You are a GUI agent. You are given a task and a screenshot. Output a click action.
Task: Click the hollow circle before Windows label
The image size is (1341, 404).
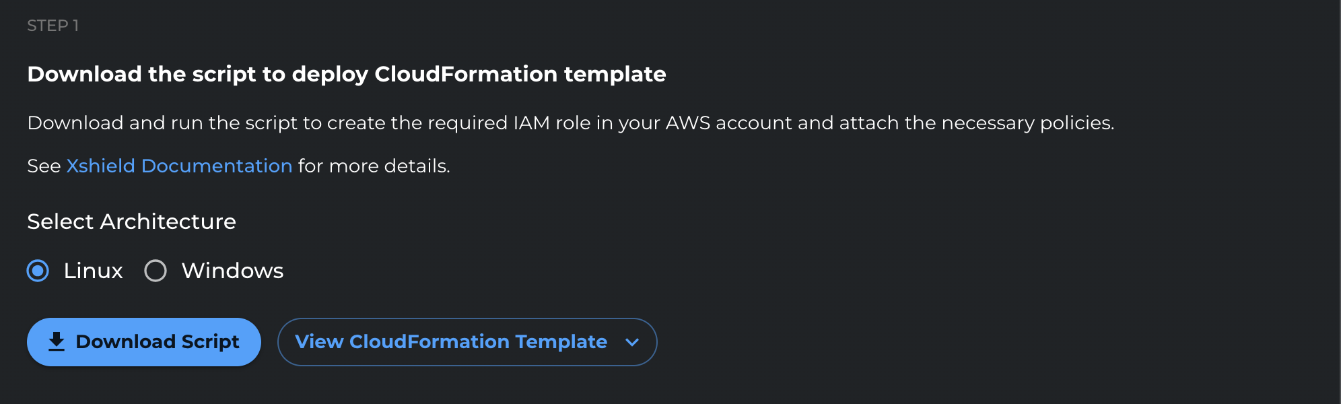[x=156, y=271]
